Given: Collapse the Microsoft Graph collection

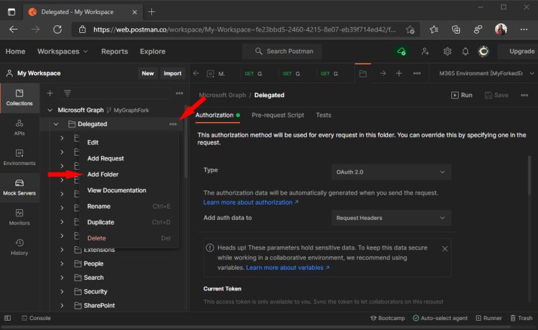Looking at the screenshot, I should tap(50, 110).
